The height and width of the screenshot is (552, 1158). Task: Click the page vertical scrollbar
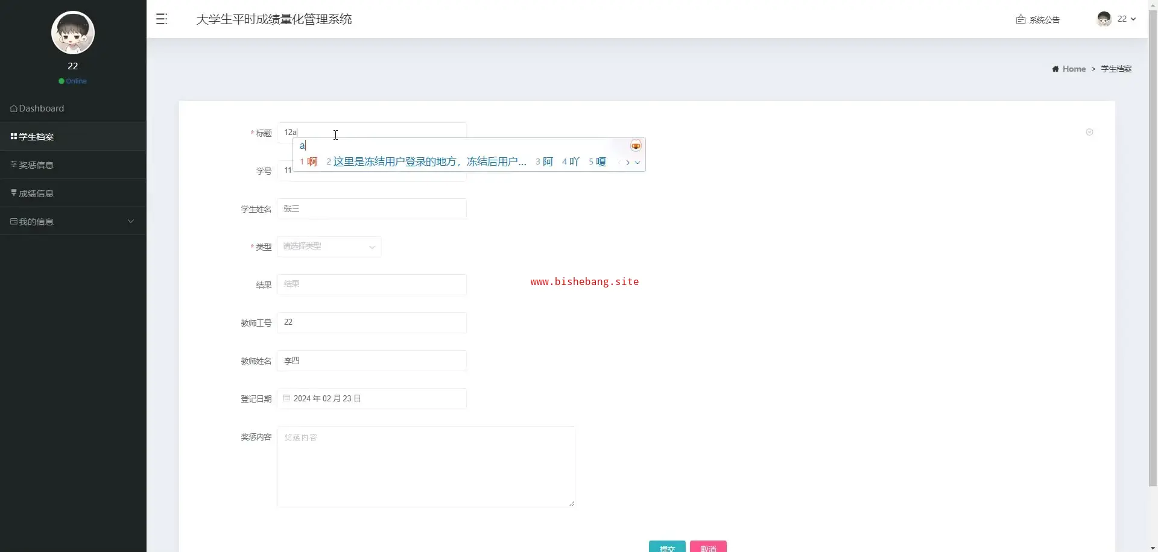coord(1153,247)
